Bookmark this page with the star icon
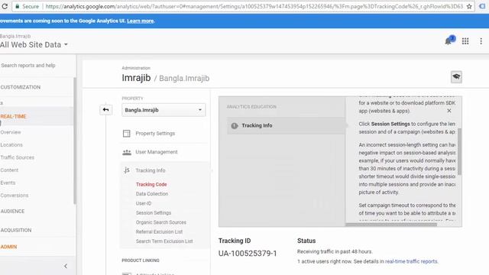The height and width of the screenshot is (275, 489). (x=469, y=6)
